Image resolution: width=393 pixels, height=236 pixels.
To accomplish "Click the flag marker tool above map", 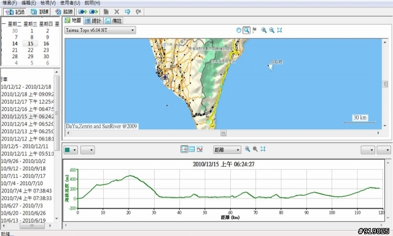I will [255, 30].
